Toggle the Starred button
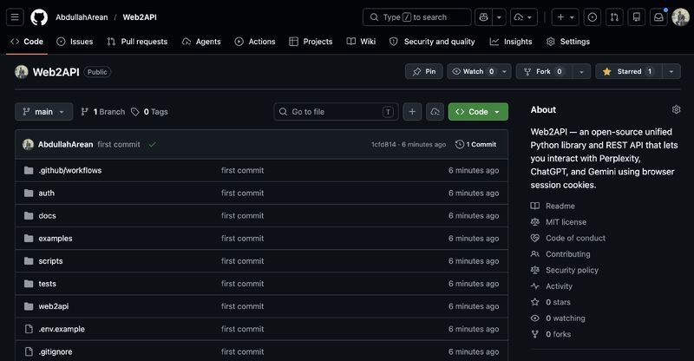Screen dimensions: 694x361 (628, 71)
